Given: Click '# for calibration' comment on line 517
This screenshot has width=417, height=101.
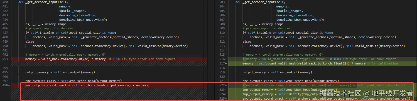Looking at the screenshot, I should (382, 63).
